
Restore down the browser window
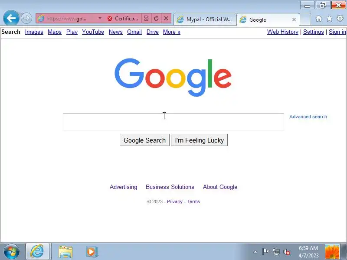(323, 5)
